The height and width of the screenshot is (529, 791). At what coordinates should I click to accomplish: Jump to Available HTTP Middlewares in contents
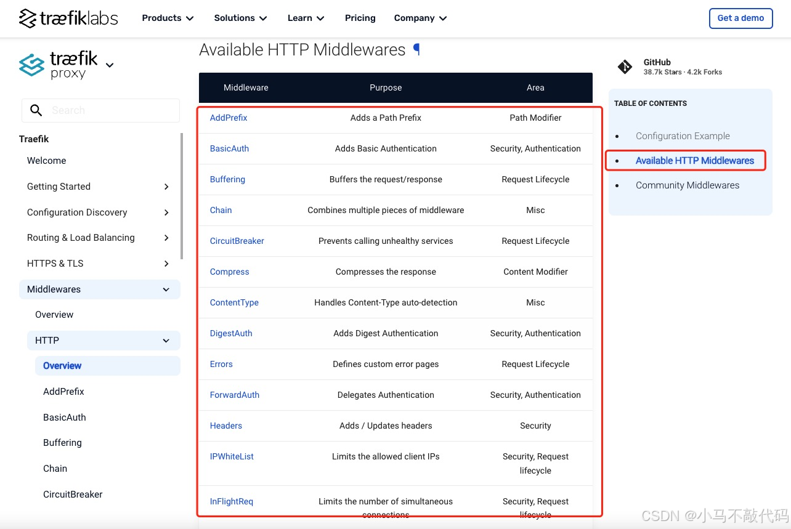[x=694, y=161]
